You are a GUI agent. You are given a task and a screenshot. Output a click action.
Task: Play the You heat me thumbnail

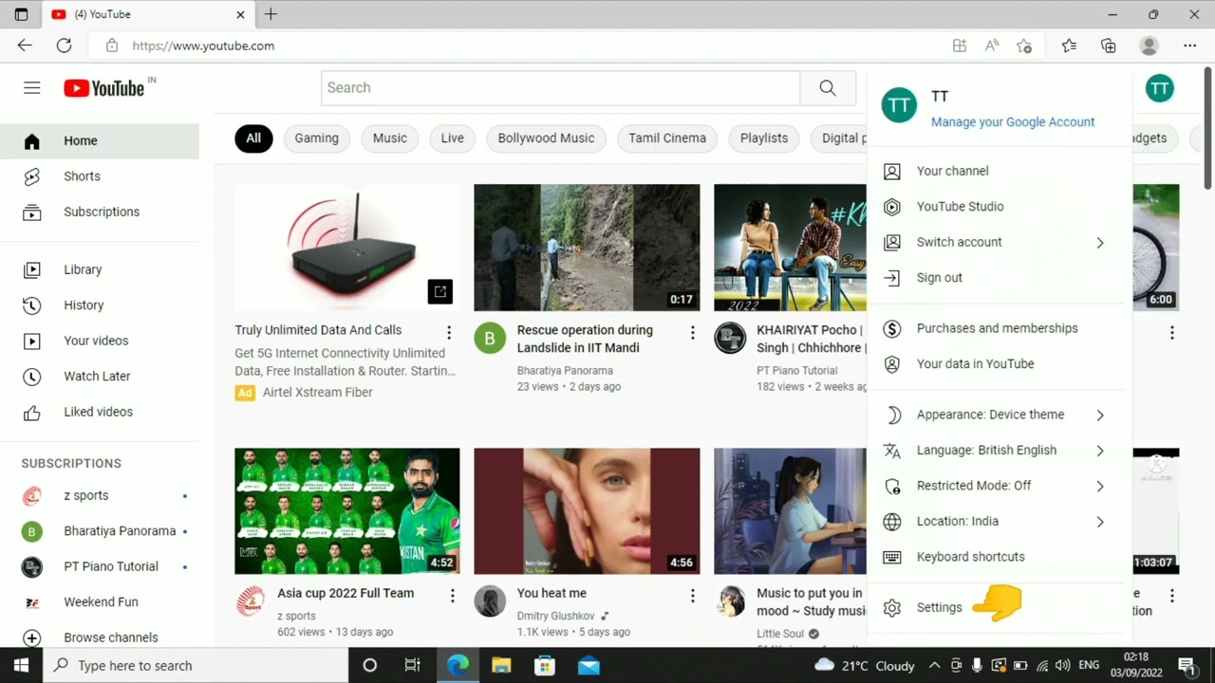(587, 511)
